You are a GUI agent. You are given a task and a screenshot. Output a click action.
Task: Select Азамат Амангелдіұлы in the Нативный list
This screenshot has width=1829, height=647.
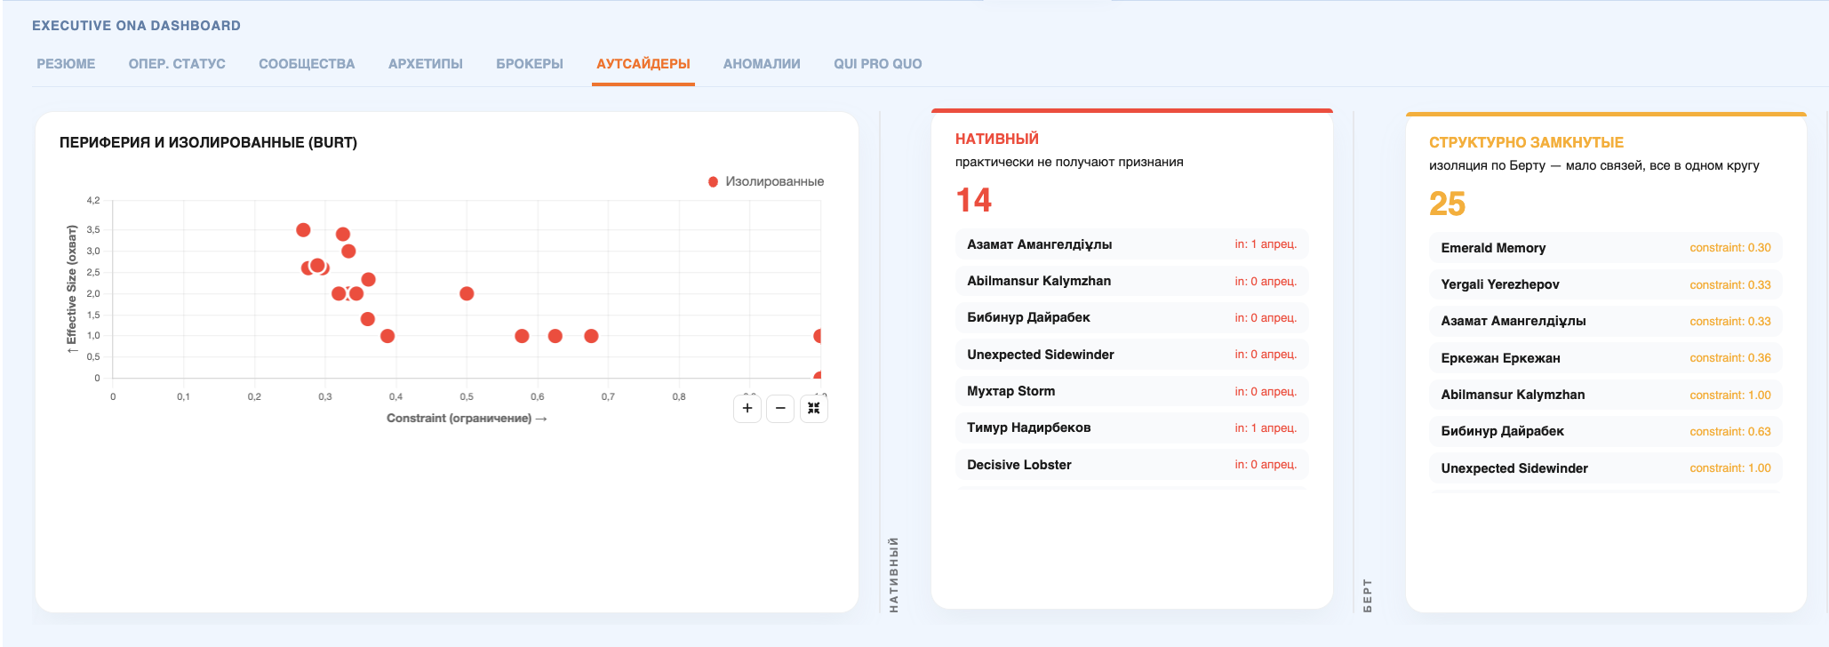click(x=1131, y=244)
